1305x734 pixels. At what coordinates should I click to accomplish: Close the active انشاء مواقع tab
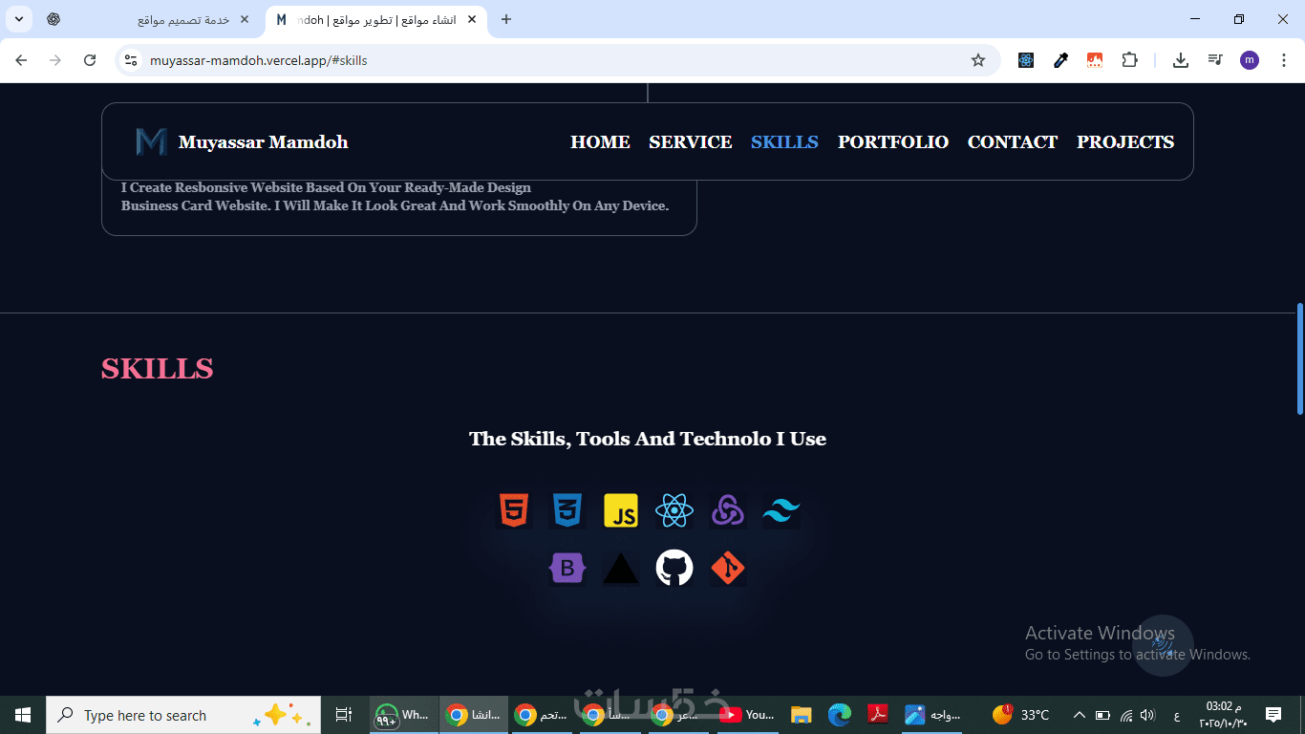point(471,19)
